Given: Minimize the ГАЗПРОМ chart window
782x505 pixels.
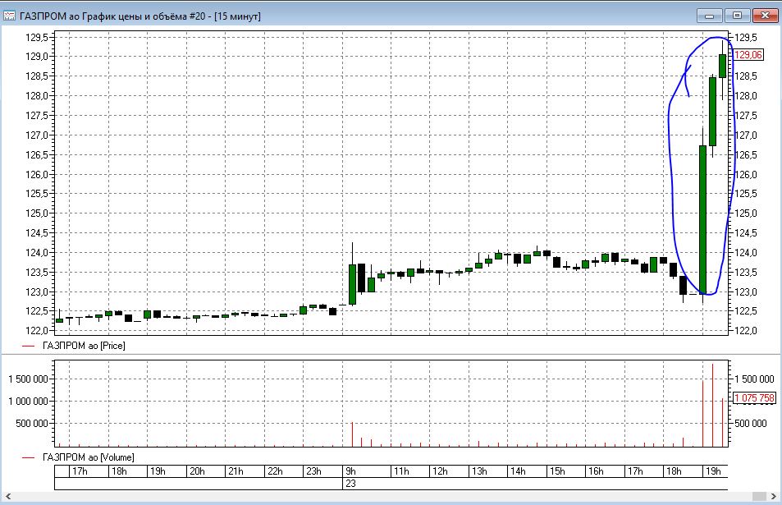Looking at the screenshot, I should (x=710, y=15).
